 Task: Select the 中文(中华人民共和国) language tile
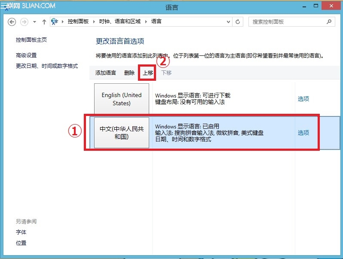coord(122,133)
